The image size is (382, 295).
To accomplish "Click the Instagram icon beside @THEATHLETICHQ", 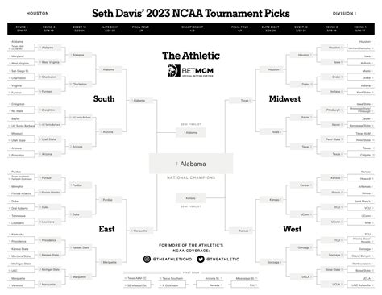I will pyautogui.click(x=147, y=259).
